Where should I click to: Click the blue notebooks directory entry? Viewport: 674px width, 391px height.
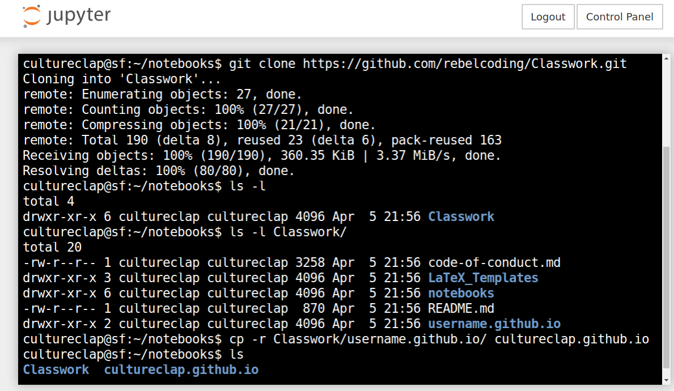pyautogui.click(x=460, y=293)
